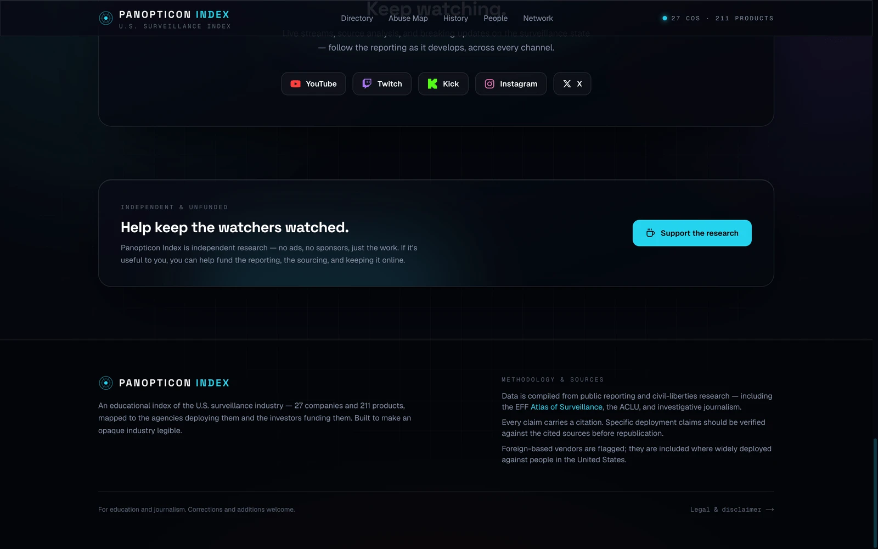Open the Directory nav item
Screen dimensions: 878x549
(x=357, y=18)
